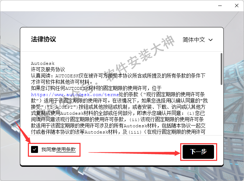This screenshot has height=181, width=244.
Task: Minimize the installer window
Action: pyautogui.click(x=220, y=6)
